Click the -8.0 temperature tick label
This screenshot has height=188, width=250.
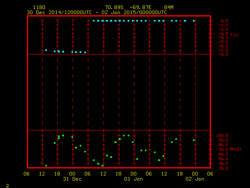(x=223, y=54)
